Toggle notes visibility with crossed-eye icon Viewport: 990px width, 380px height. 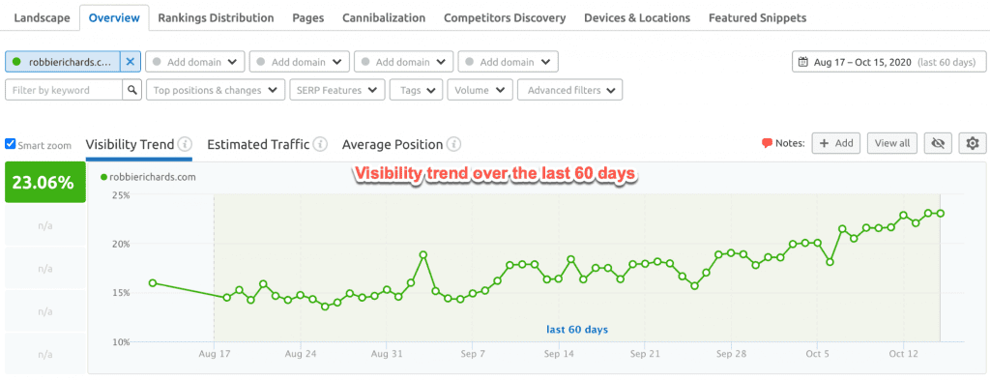click(938, 143)
